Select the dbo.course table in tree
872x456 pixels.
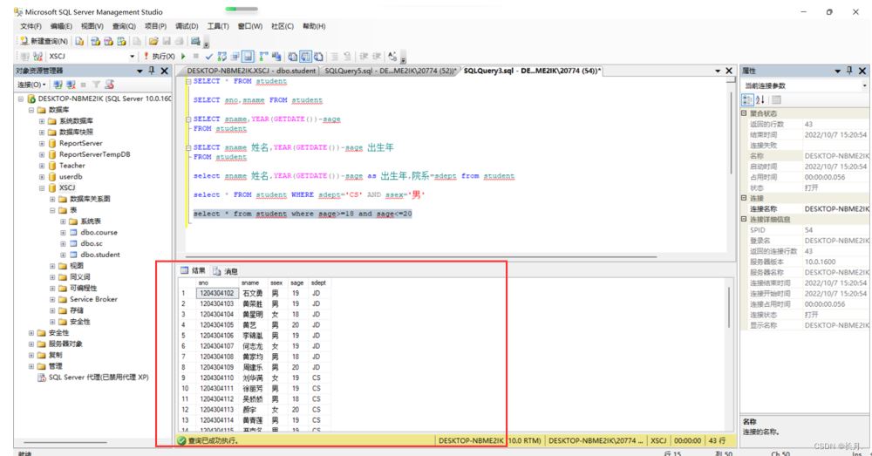point(99,233)
